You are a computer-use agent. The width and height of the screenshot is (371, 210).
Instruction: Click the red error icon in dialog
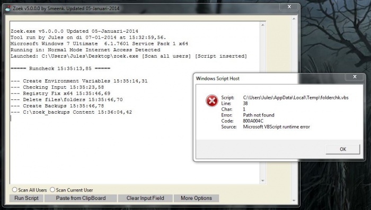point(212,101)
